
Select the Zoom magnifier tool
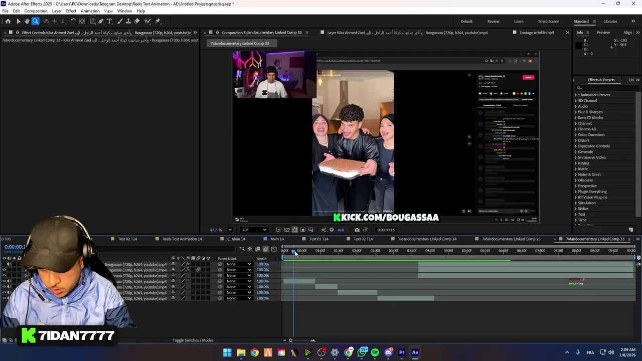pos(35,21)
